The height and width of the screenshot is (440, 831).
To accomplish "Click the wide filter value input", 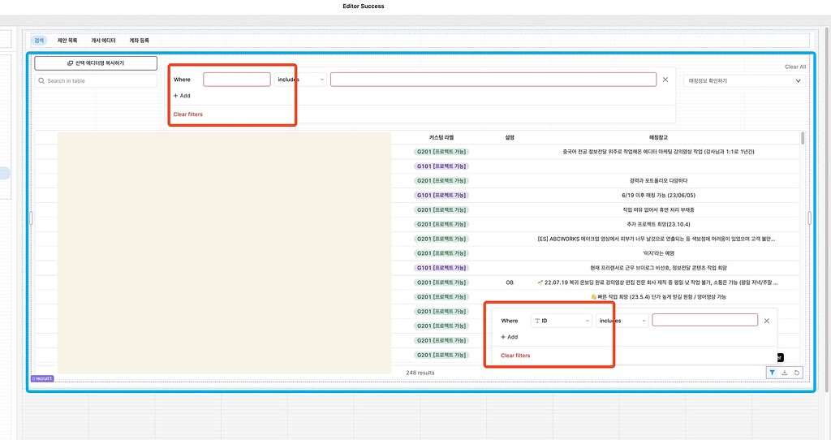I will 493,80.
